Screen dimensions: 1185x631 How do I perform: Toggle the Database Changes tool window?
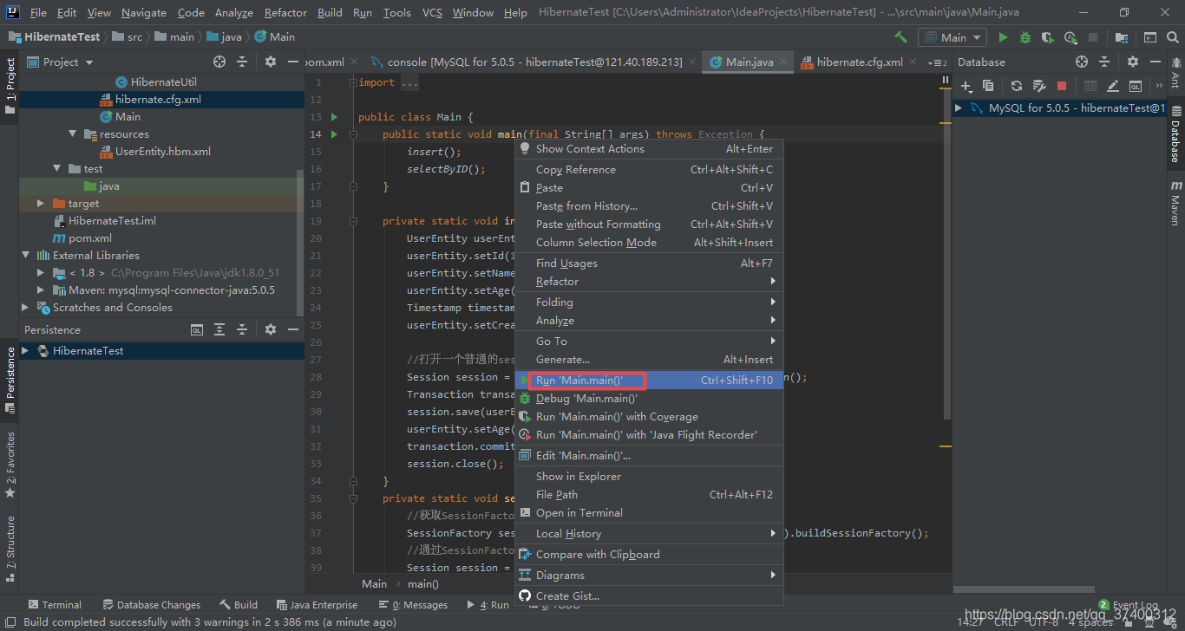(x=151, y=605)
